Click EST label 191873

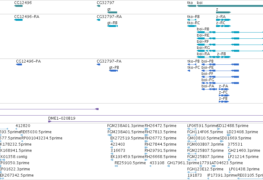click(x=195, y=175)
